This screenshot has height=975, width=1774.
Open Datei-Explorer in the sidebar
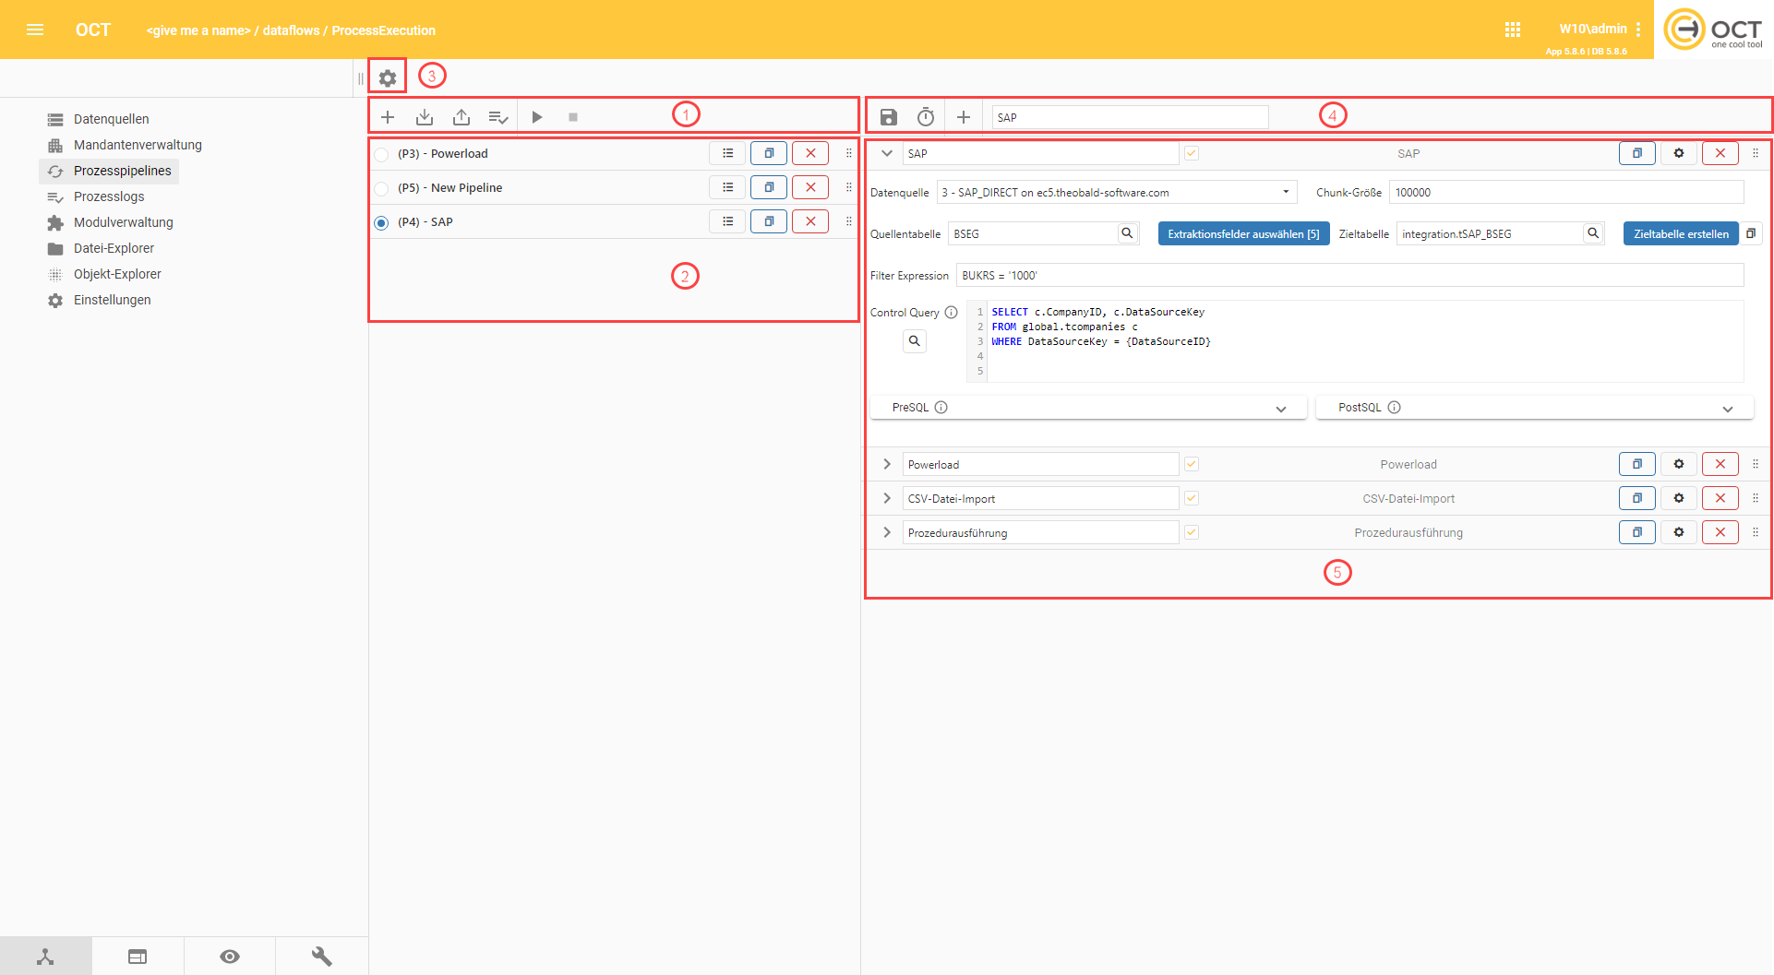[114, 248]
